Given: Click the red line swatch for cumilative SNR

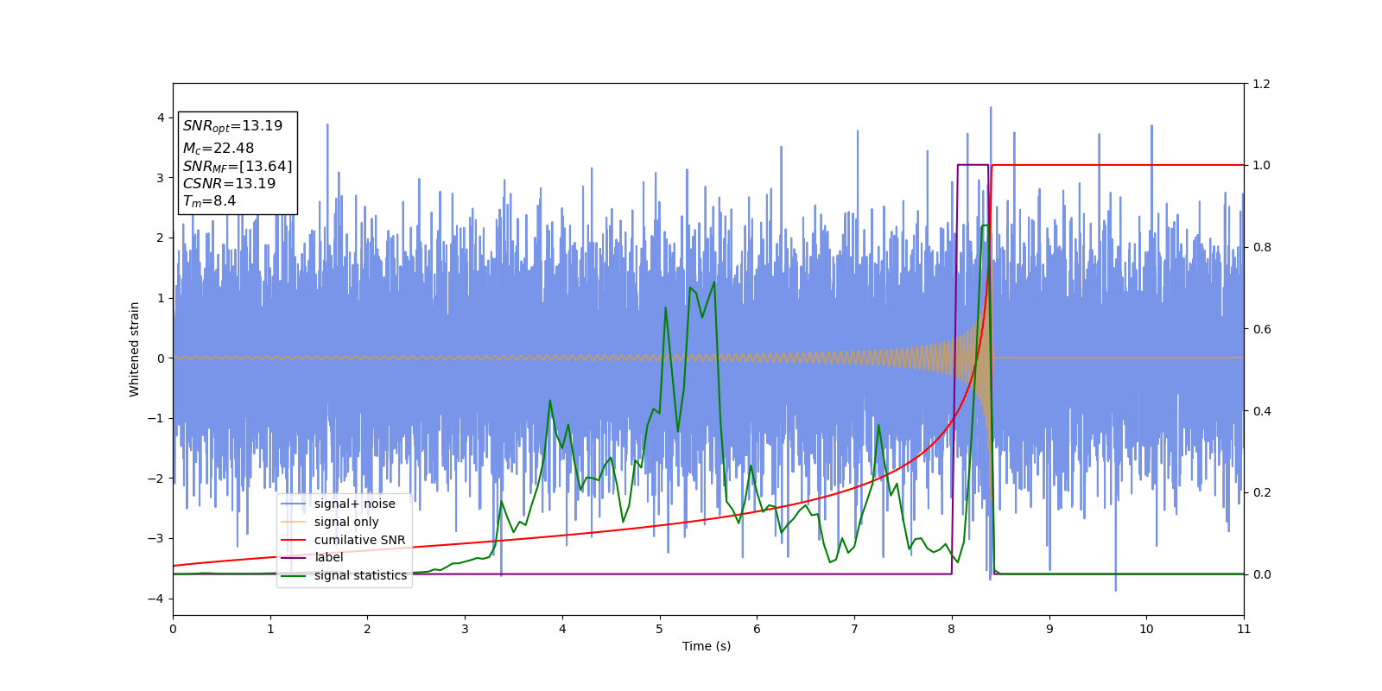Looking at the screenshot, I should point(294,540).
